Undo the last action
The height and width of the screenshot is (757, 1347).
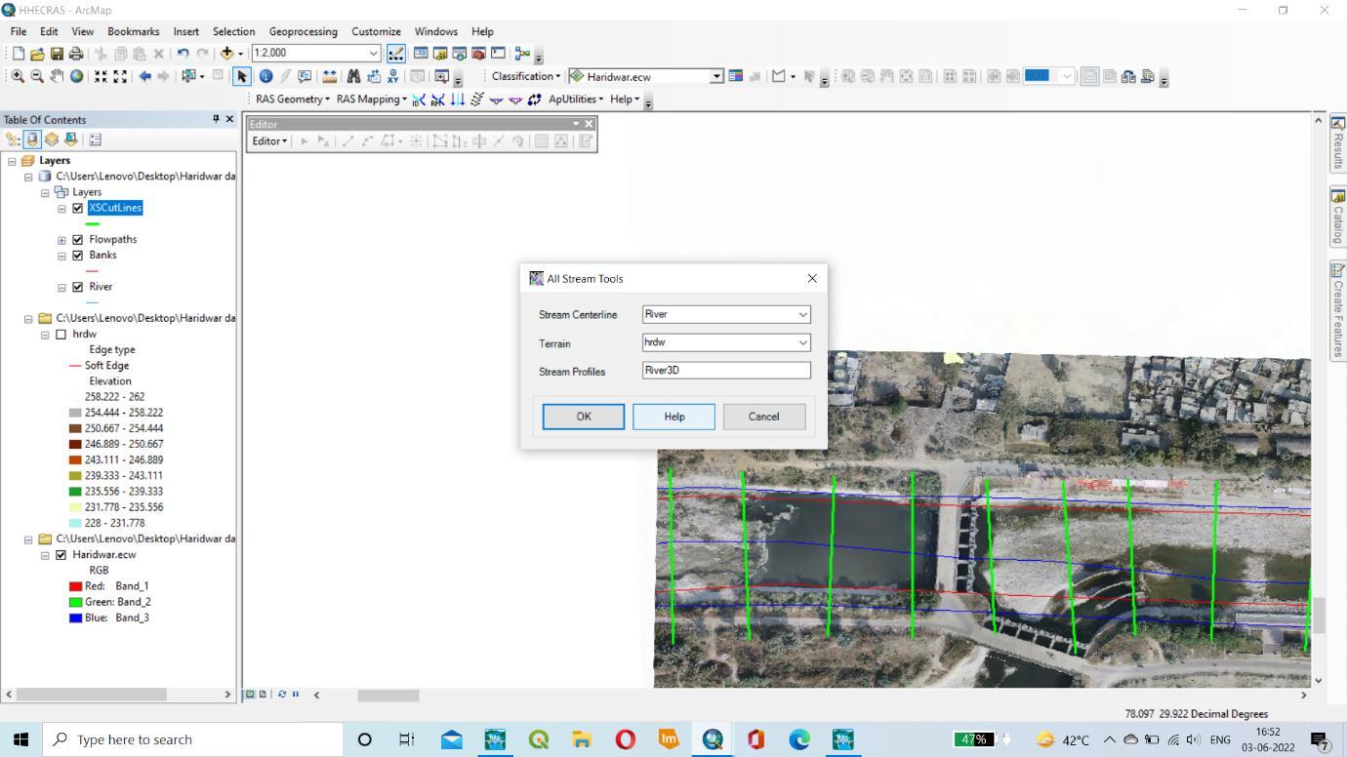(184, 54)
